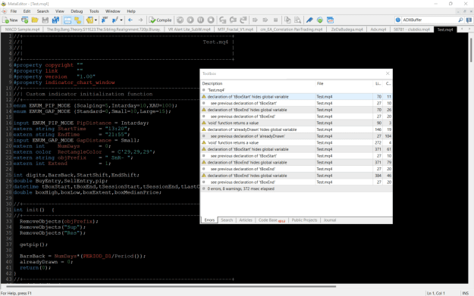
Task: Select the Errors tab in Toolbox
Action: 209,220
